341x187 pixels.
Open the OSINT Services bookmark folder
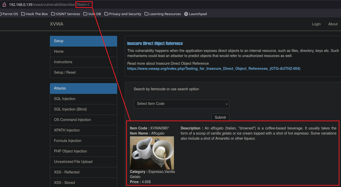click(x=65, y=14)
